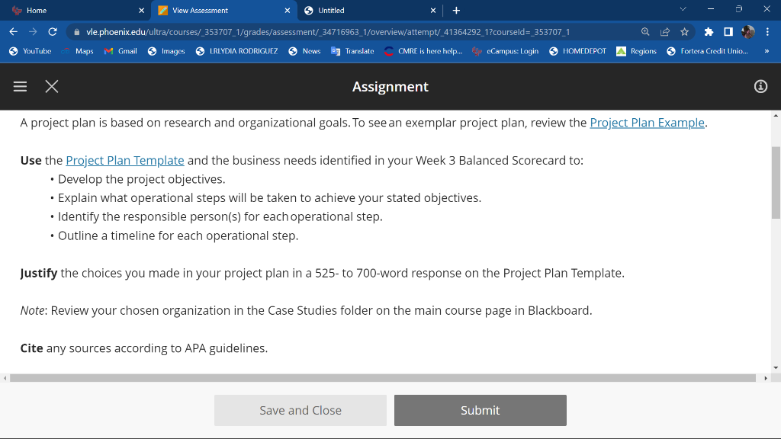The height and width of the screenshot is (439, 781).
Task: Bookmark this tab with star icon
Action: pos(684,32)
